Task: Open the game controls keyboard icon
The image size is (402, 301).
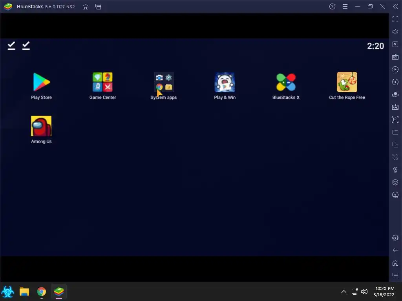Action: pos(395,57)
